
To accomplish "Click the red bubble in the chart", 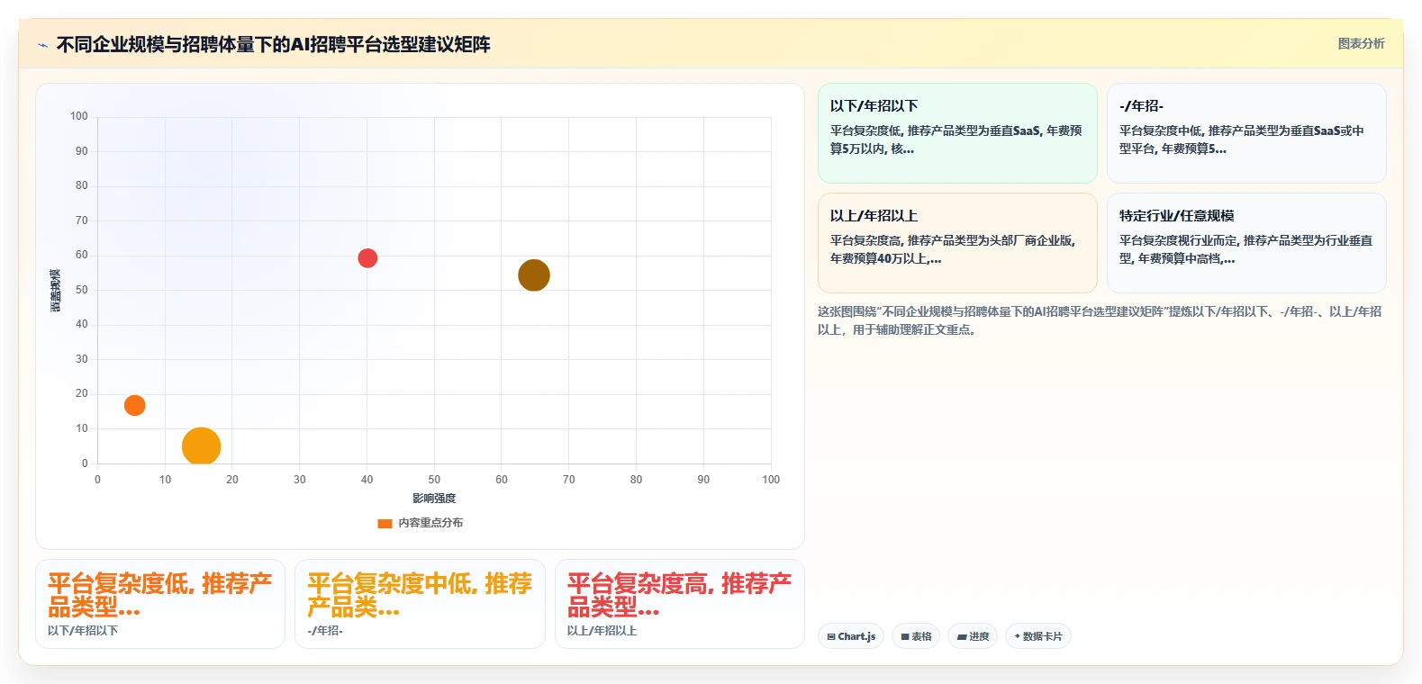I will [367, 258].
